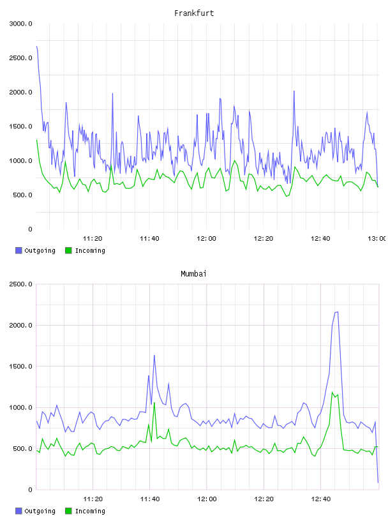Click Mumbai's blue Outgoing legend swatch
Screen dimensions: 388x521
pos(19,511)
